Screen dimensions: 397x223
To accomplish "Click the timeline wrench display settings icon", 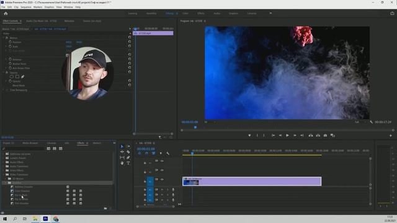I will click(x=167, y=153).
